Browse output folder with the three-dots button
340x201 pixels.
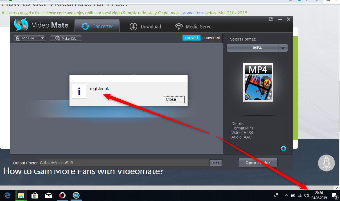click(x=216, y=163)
